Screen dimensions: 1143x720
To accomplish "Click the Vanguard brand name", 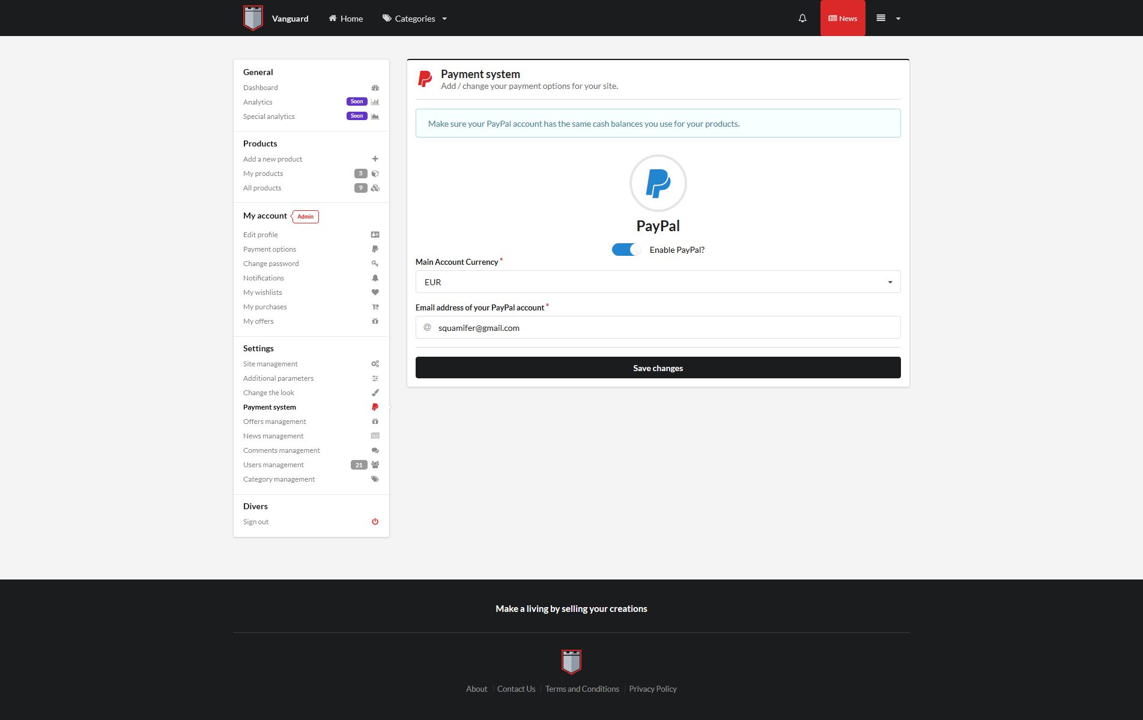I will click(x=290, y=19).
